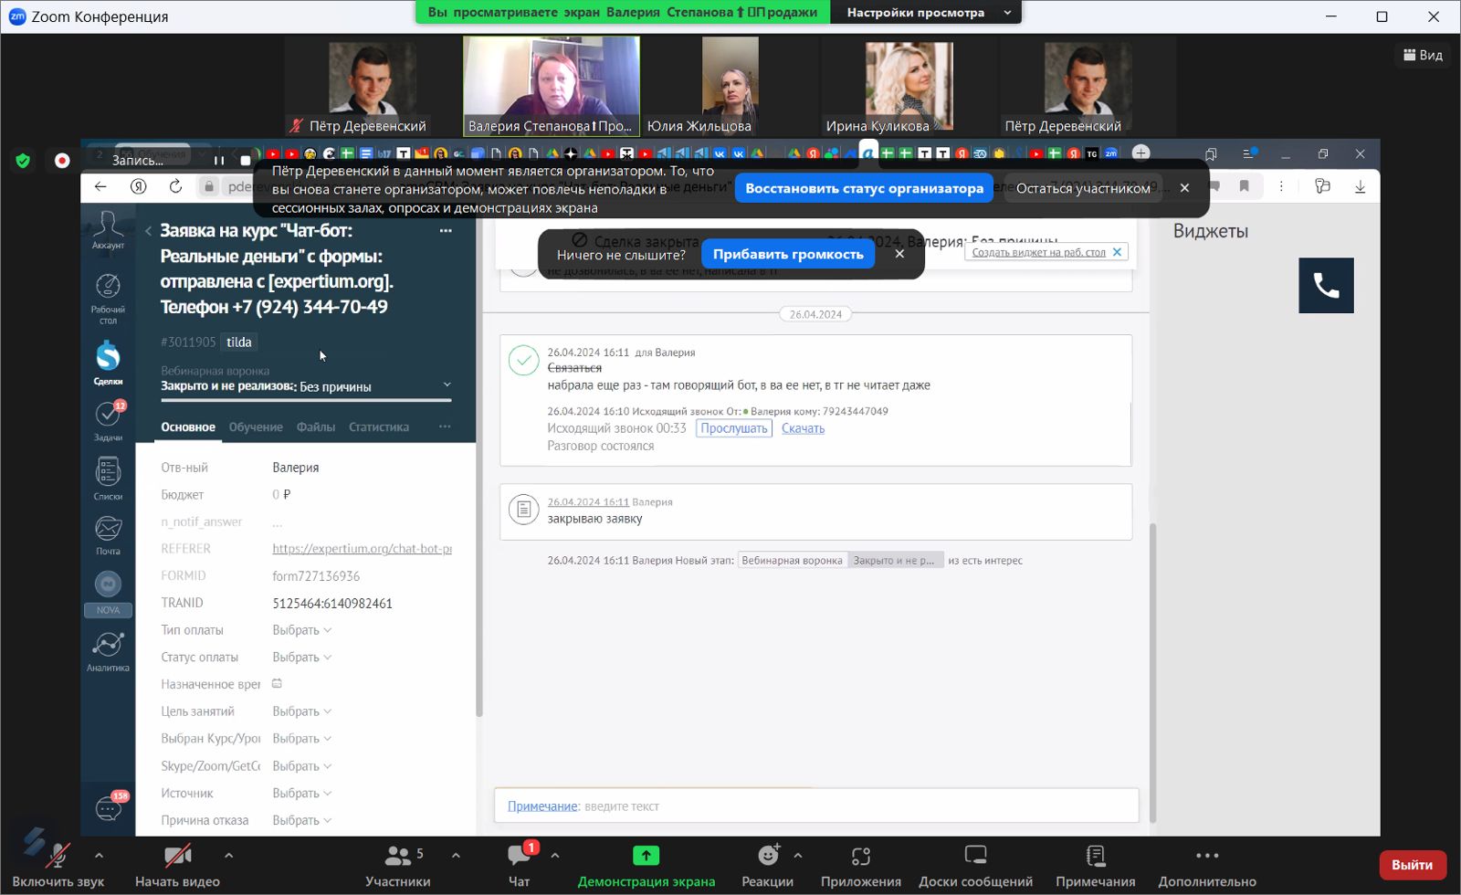The image size is (1461, 895).
Task: Unmute audio via Включить звук microphone icon
Action: (x=58, y=857)
